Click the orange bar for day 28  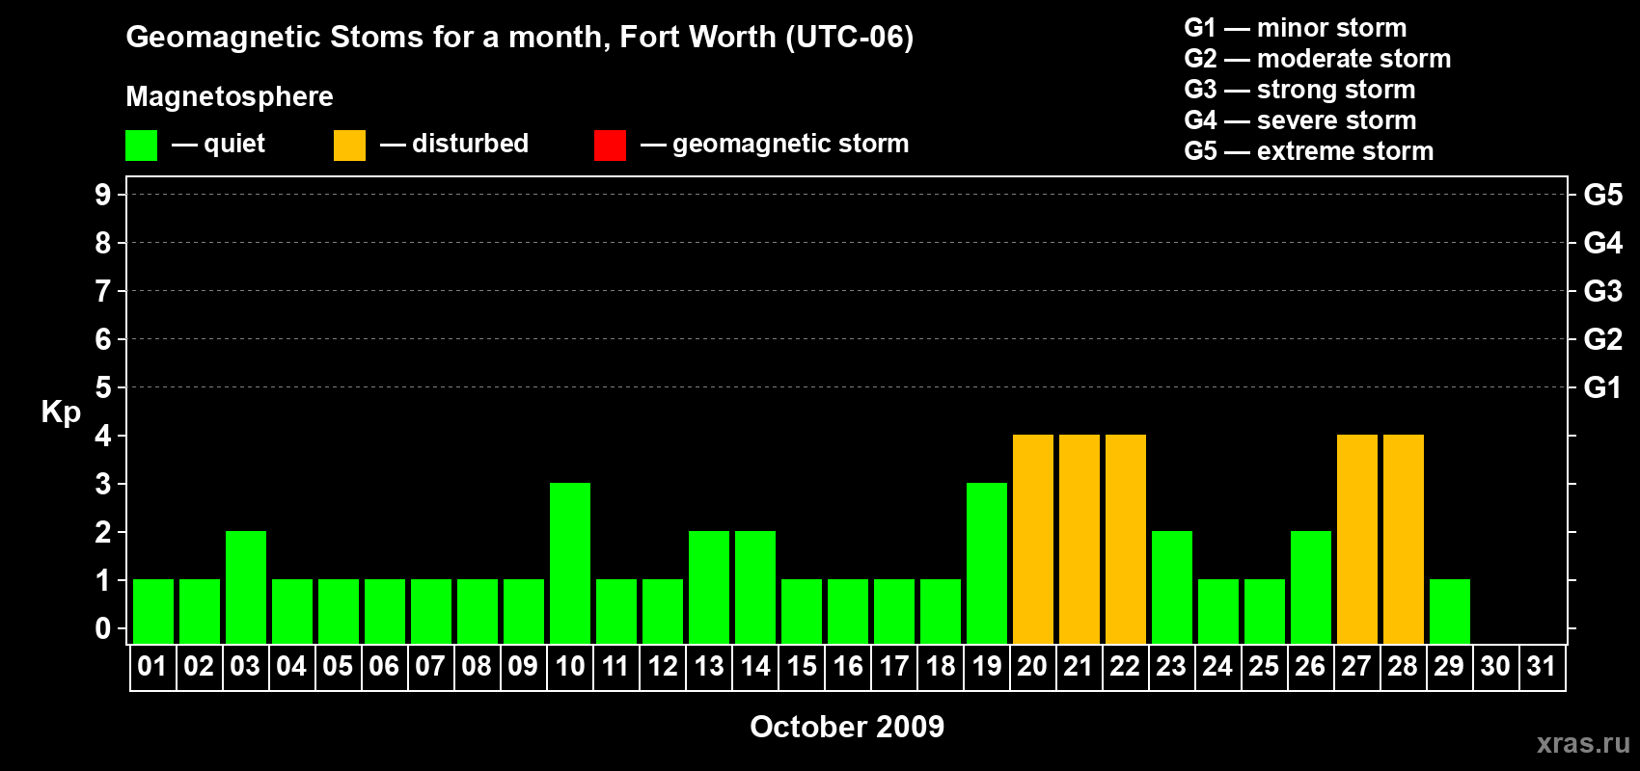point(1404,539)
